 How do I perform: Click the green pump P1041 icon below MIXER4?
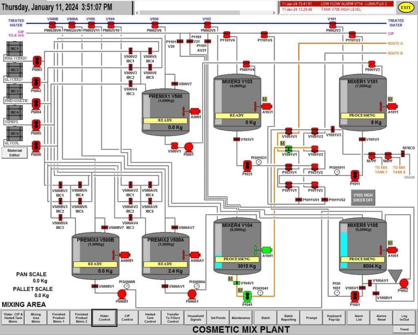pyautogui.click(x=247, y=295)
